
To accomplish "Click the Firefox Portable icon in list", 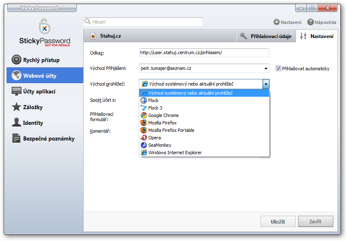I will (144, 130).
